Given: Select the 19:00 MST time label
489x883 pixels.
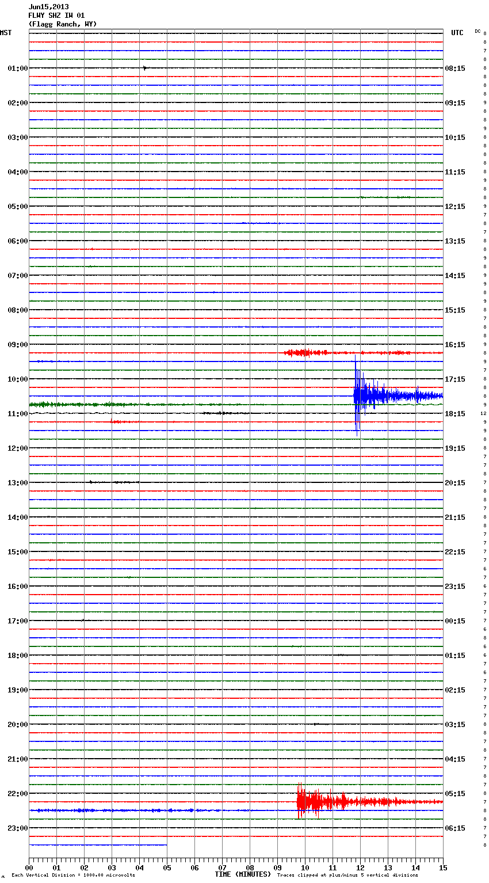Looking at the screenshot, I should click(17, 690).
